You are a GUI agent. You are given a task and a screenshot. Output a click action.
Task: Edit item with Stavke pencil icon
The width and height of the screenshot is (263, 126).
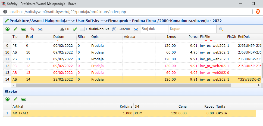point(15,99)
